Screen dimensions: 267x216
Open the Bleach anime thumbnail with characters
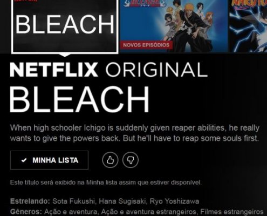click(x=174, y=26)
